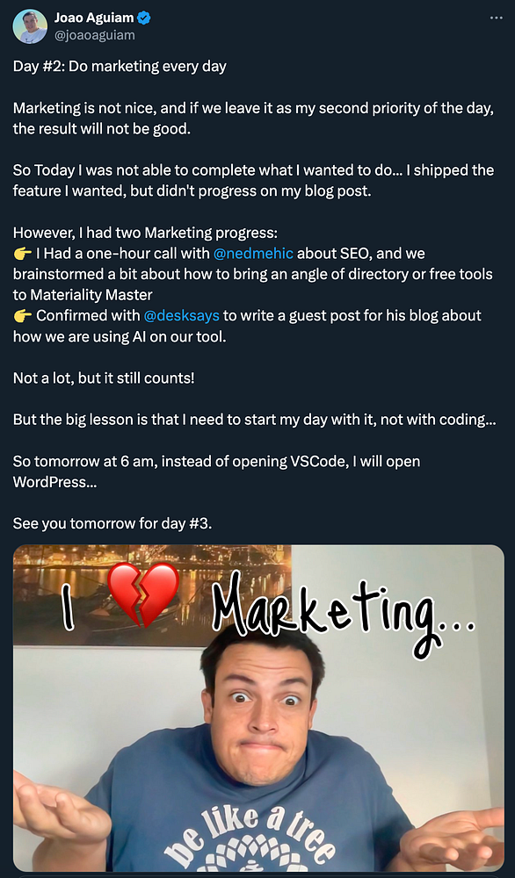Viewport: 515px width, 878px height.
Task: Click the "Not a lot, but it still counts!" line
Action: click(x=104, y=378)
